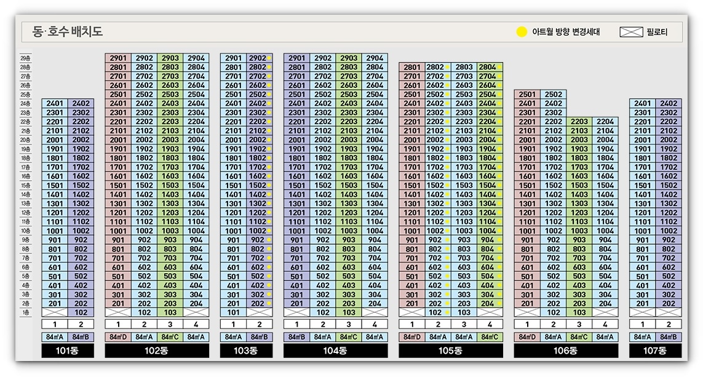The width and height of the screenshot is (703, 377).
Task: Click the piloti box under 201 in 107동
Action: click(643, 312)
